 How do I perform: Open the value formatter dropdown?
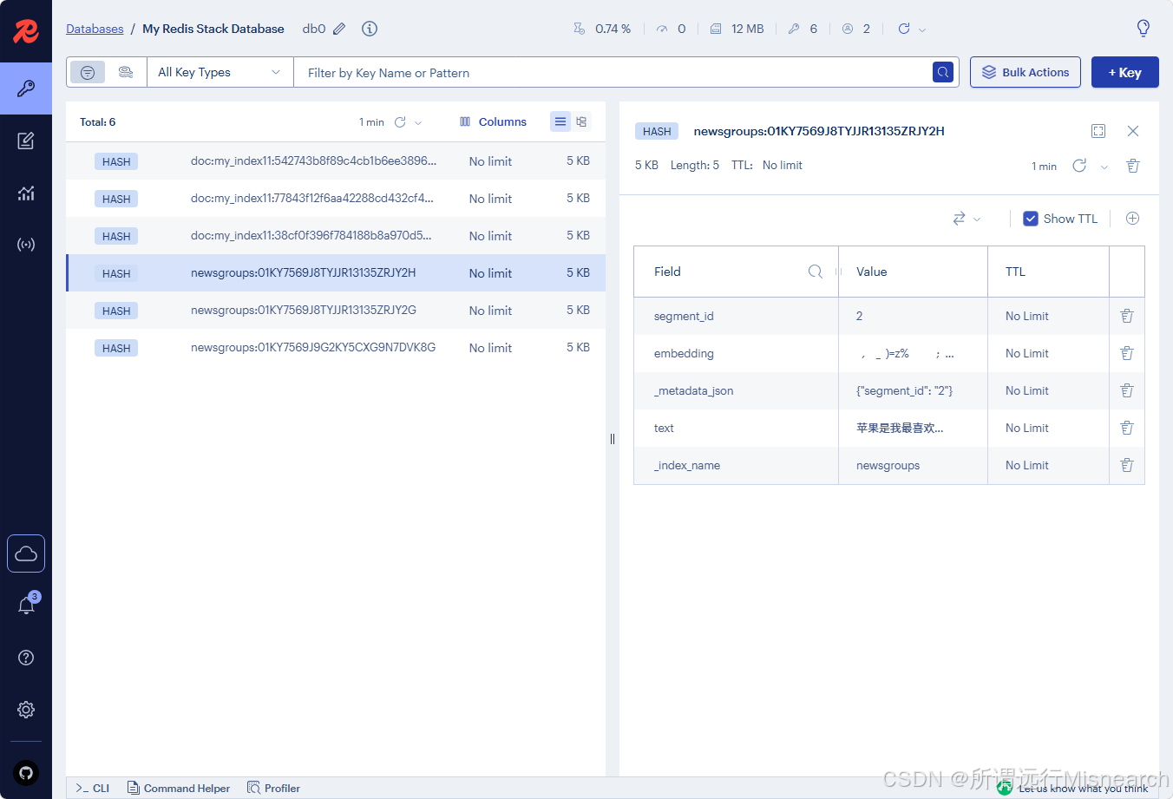(x=967, y=219)
